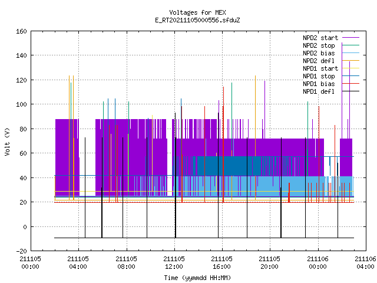Viewport: 377px width, 283px height.
Task: Click the Time (yymmdd HH:MM) axis label
Action: 197,278
